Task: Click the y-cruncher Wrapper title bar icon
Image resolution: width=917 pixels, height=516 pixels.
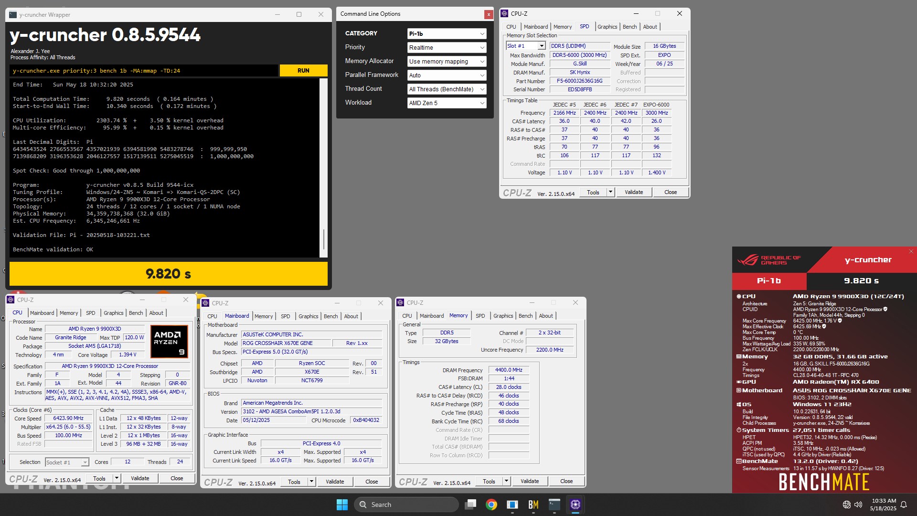Action: (13, 14)
